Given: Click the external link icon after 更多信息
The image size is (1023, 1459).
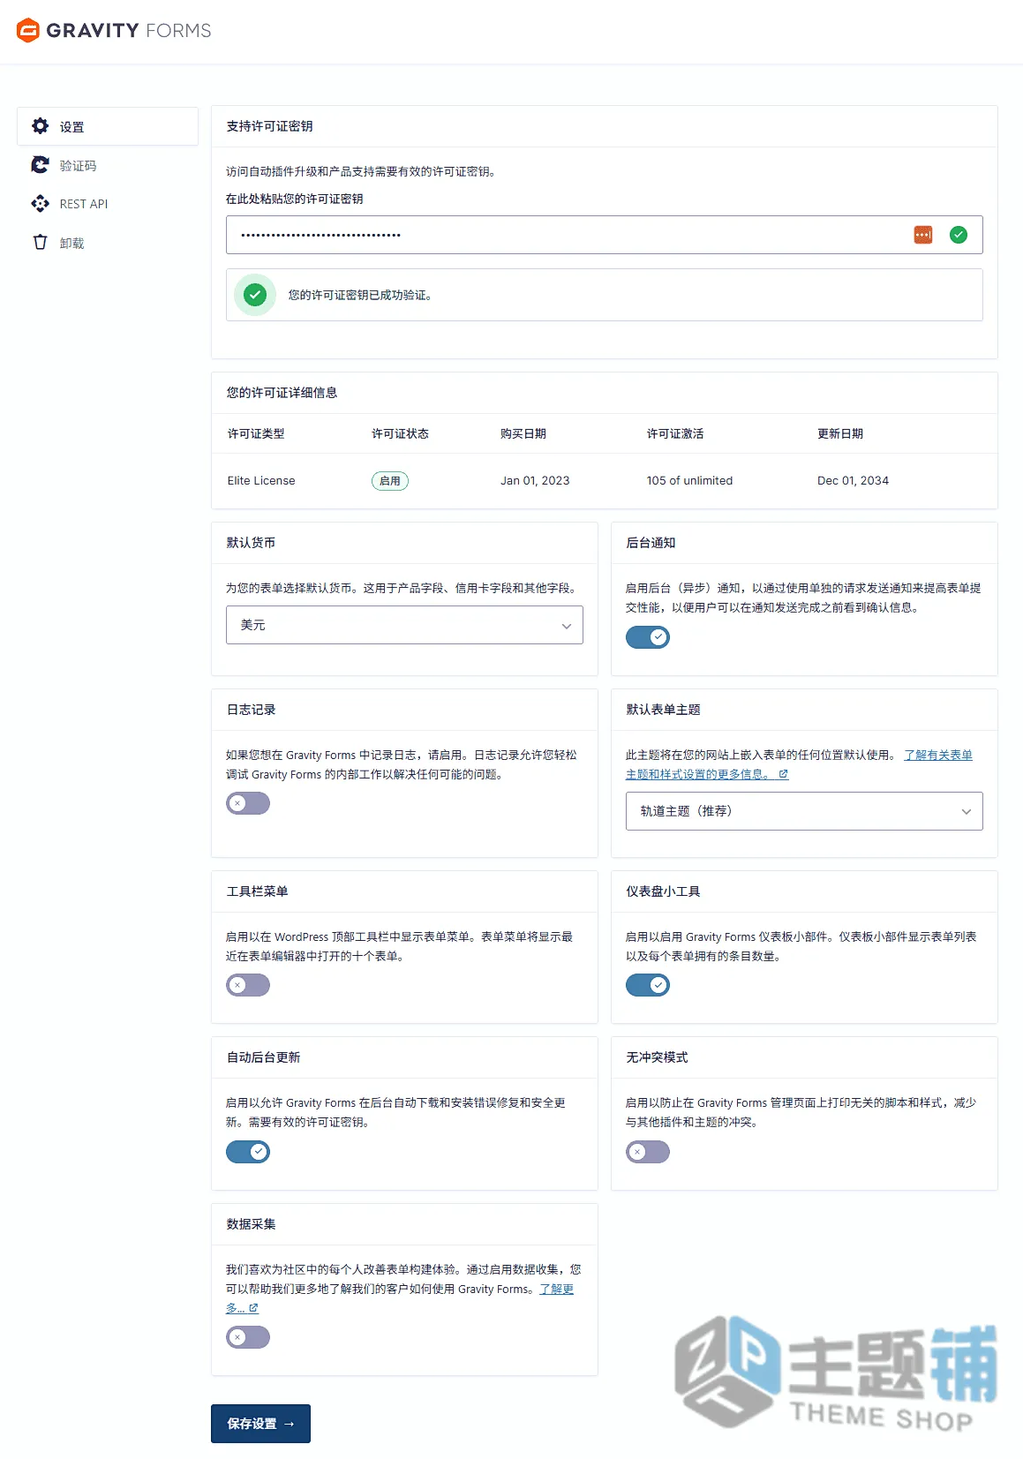Looking at the screenshot, I should coord(783,774).
